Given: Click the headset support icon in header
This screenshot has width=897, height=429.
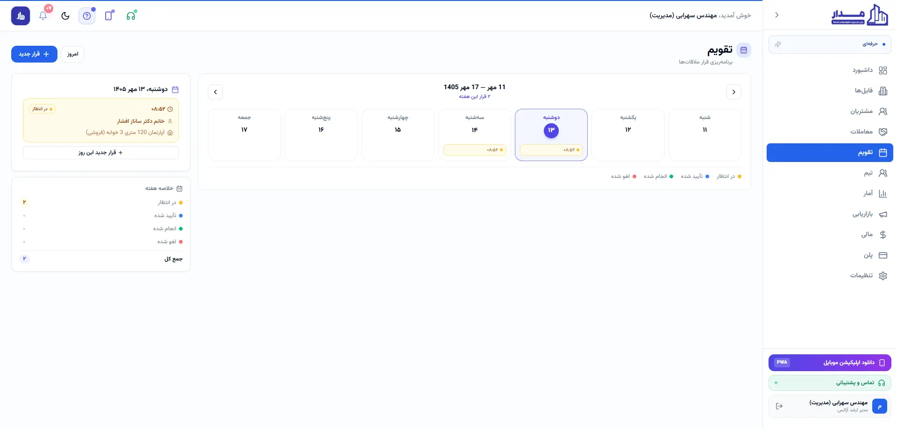Looking at the screenshot, I should (131, 16).
